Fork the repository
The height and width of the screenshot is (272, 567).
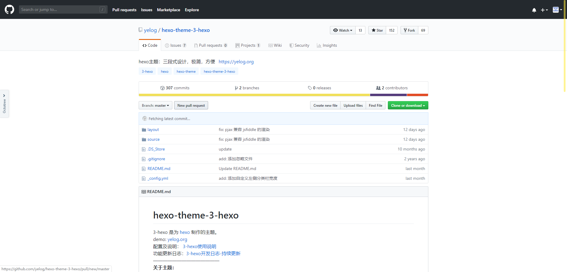click(409, 30)
